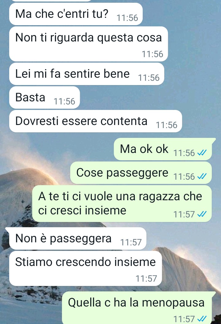Tap the 'Basta' message bubble
Screen dimensions: 221x324
point(45,97)
